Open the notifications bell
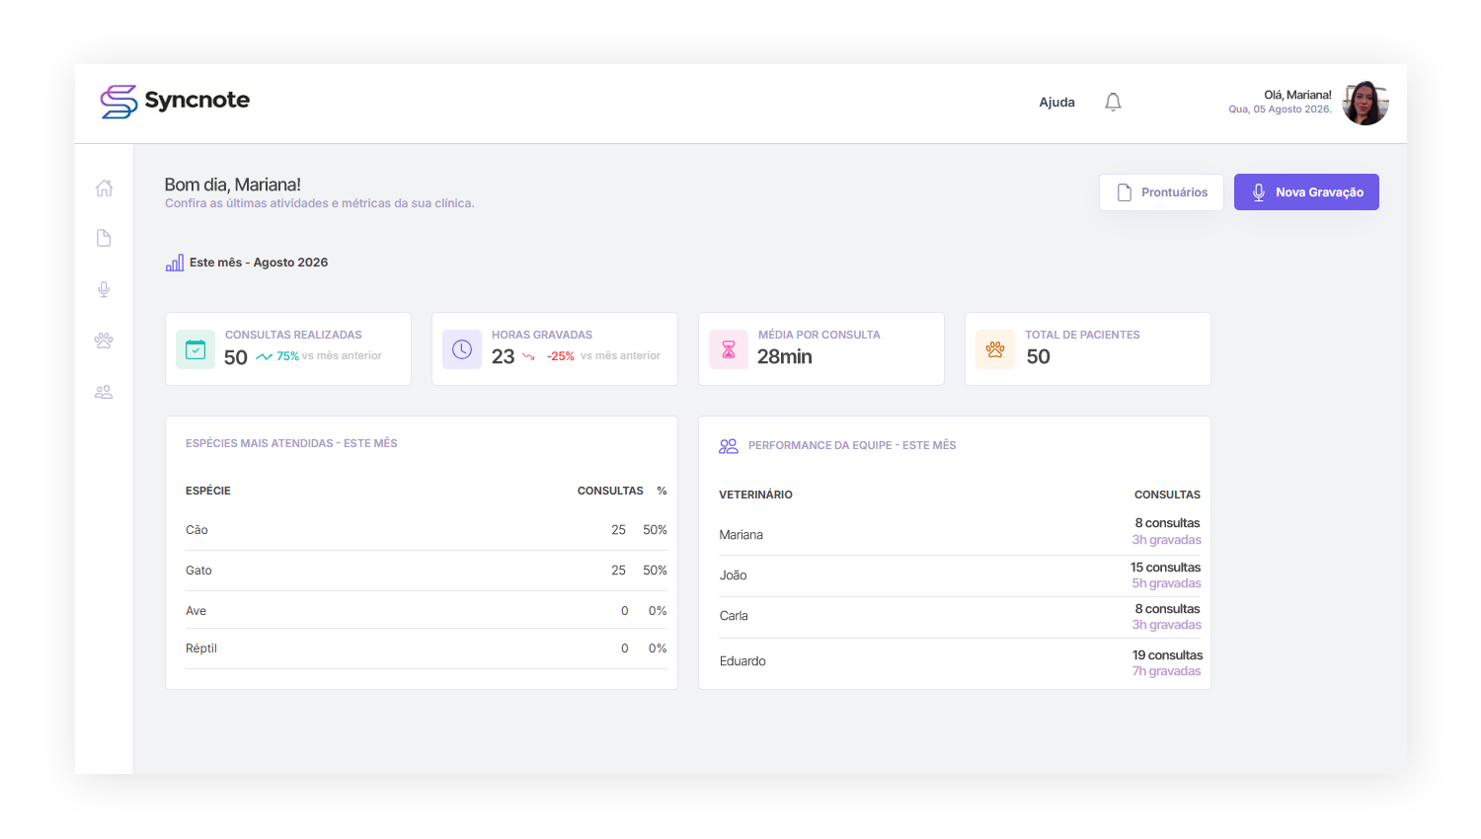 pyautogui.click(x=1113, y=102)
